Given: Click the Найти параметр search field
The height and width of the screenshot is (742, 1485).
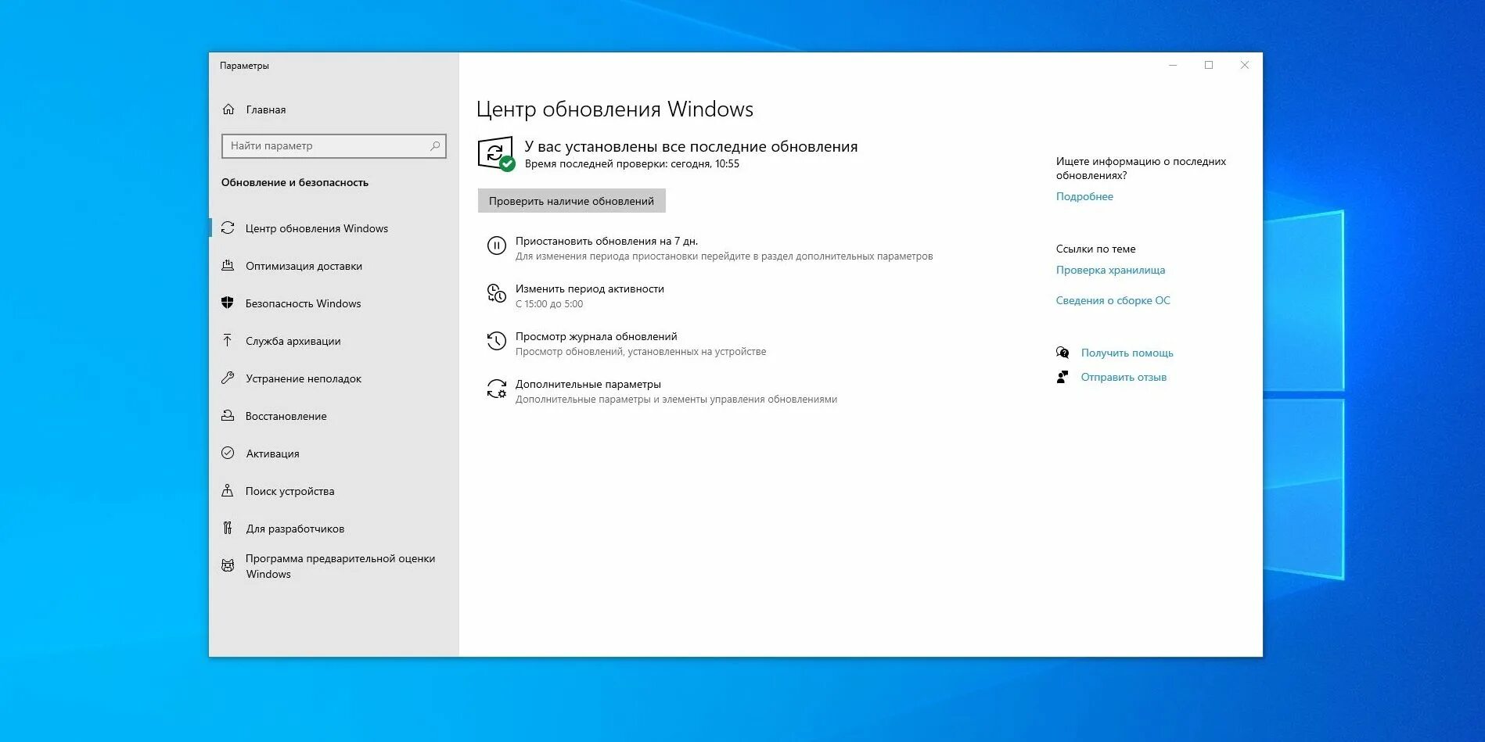Looking at the screenshot, I should point(334,146).
